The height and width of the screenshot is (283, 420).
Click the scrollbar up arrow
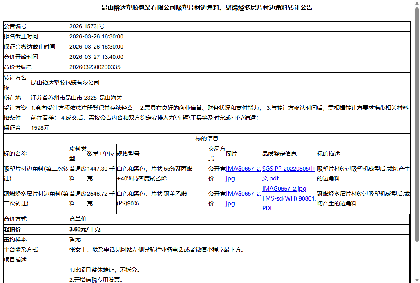[x=417, y=4]
